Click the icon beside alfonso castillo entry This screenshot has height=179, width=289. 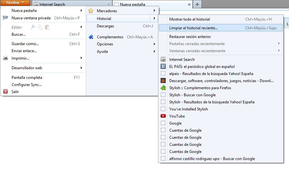163,158
